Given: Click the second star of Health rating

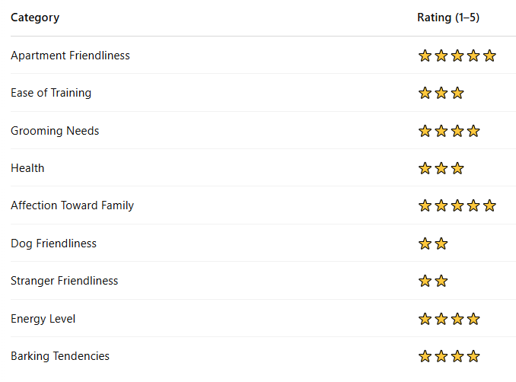Looking at the screenshot, I should tap(441, 168).
